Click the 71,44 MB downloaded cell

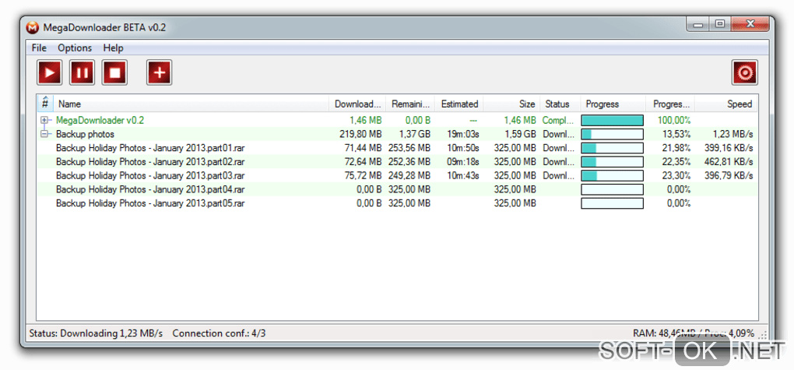click(x=363, y=148)
